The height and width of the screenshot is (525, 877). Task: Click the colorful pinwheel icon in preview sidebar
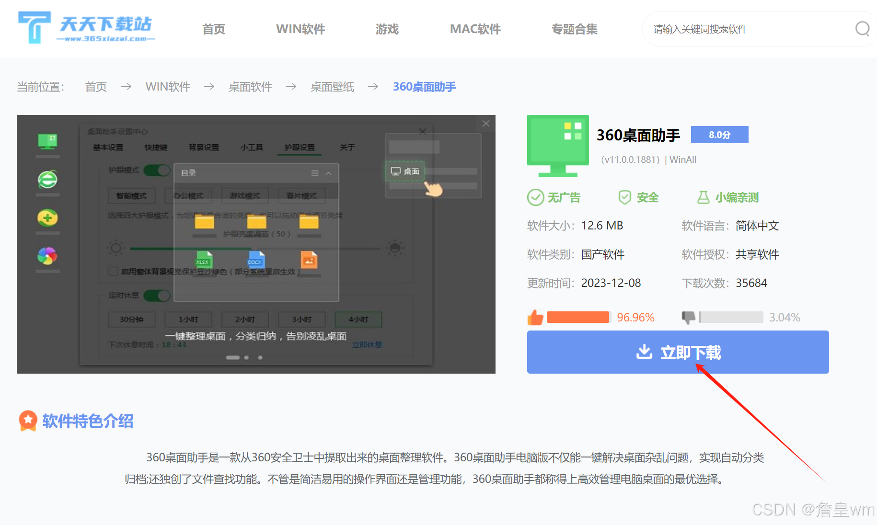click(47, 256)
